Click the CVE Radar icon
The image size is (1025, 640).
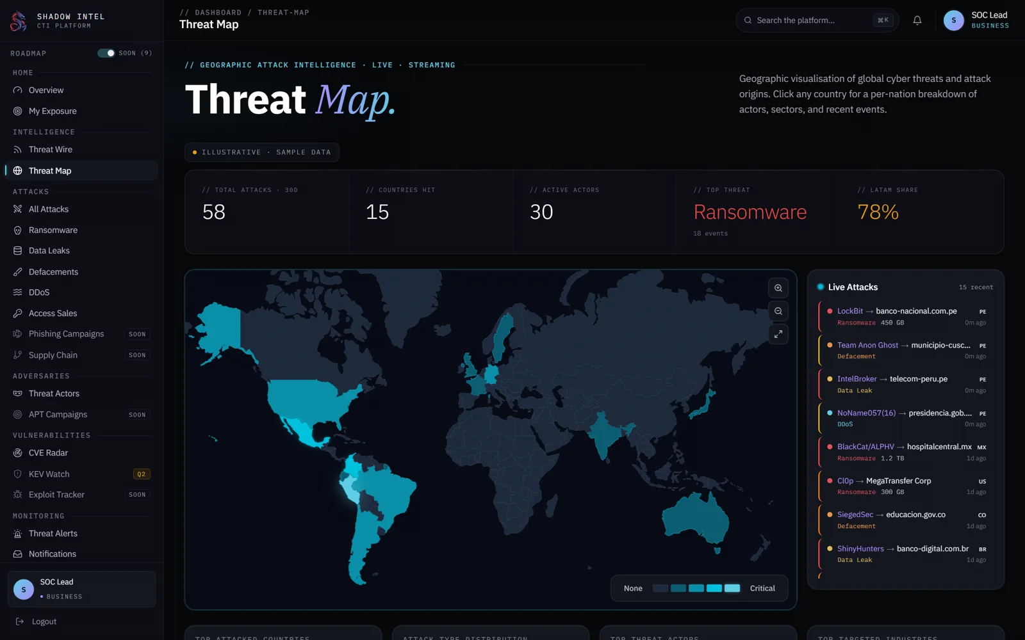point(18,453)
